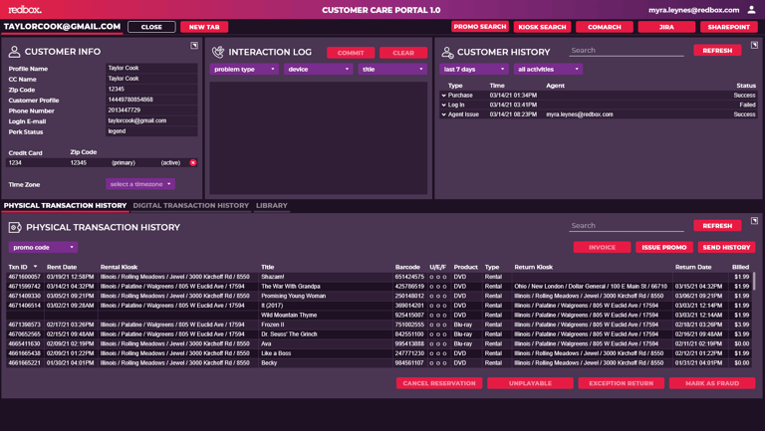Screen dimensions: 765x431
Task: Click the Interaction Log header icon
Action: [x=218, y=52]
